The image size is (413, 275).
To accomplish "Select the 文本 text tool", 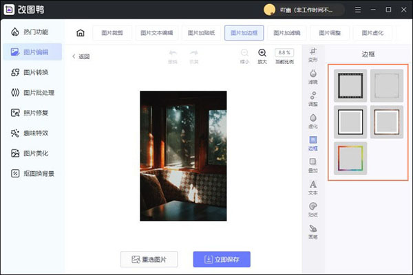I will coord(313,186).
